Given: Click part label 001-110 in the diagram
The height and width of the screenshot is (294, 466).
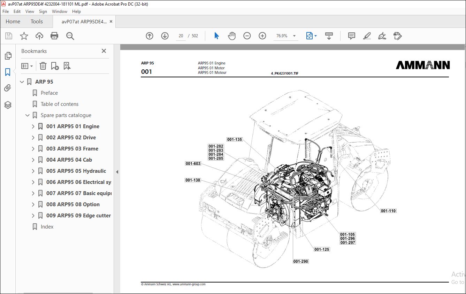Looking at the screenshot, I should click(x=388, y=211).
